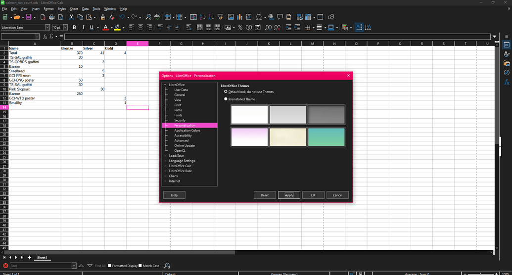Click the Help button in Options dialog

pyautogui.click(x=174, y=195)
